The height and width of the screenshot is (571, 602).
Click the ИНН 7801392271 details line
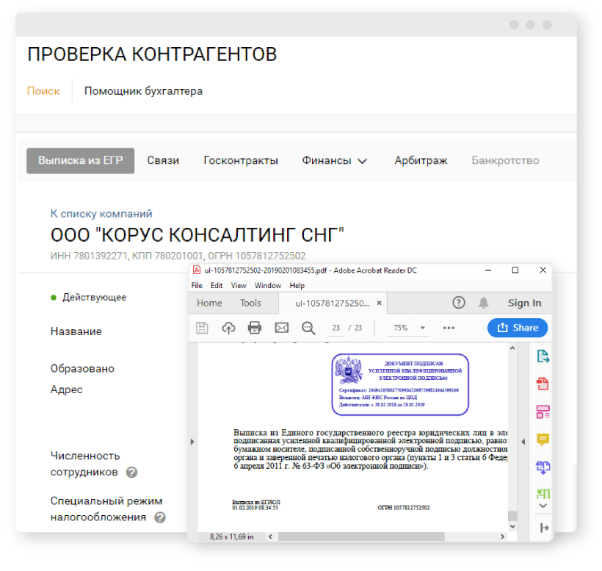pos(178,256)
